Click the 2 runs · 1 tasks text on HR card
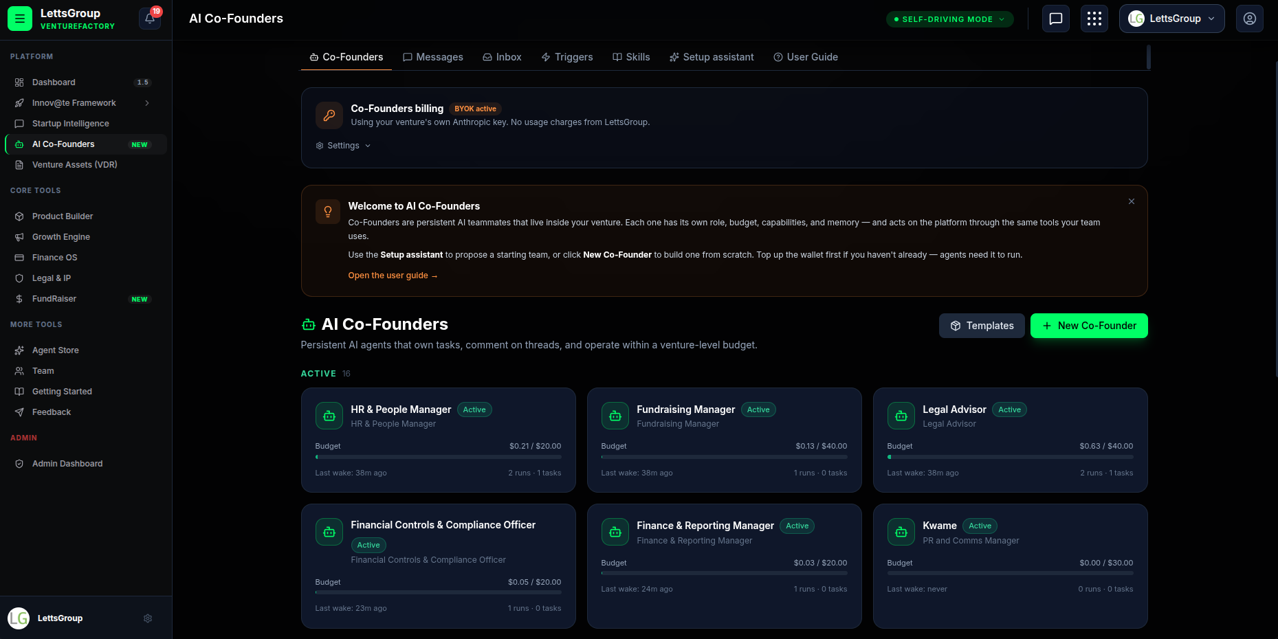Viewport: 1278px width, 639px height. point(535,473)
